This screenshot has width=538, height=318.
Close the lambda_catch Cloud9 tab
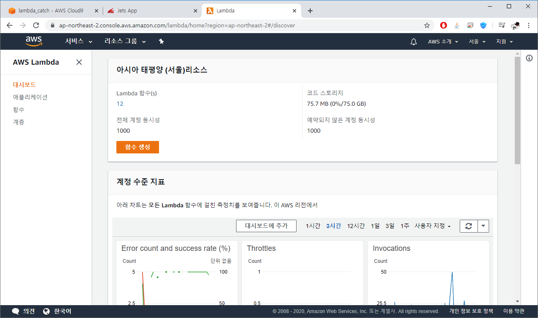tap(96, 11)
